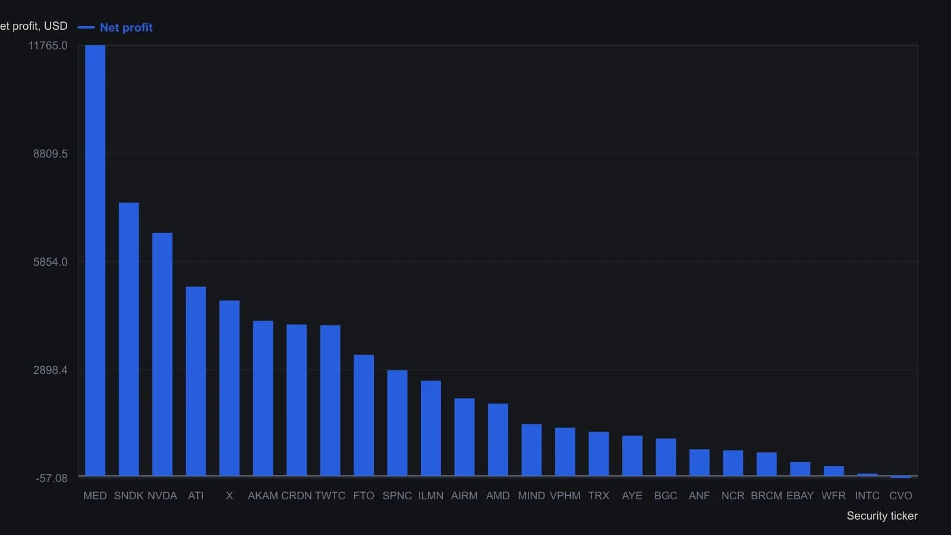Click the AMD ticker label
The height and width of the screenshot is (535, 951).
click(498, 496)
